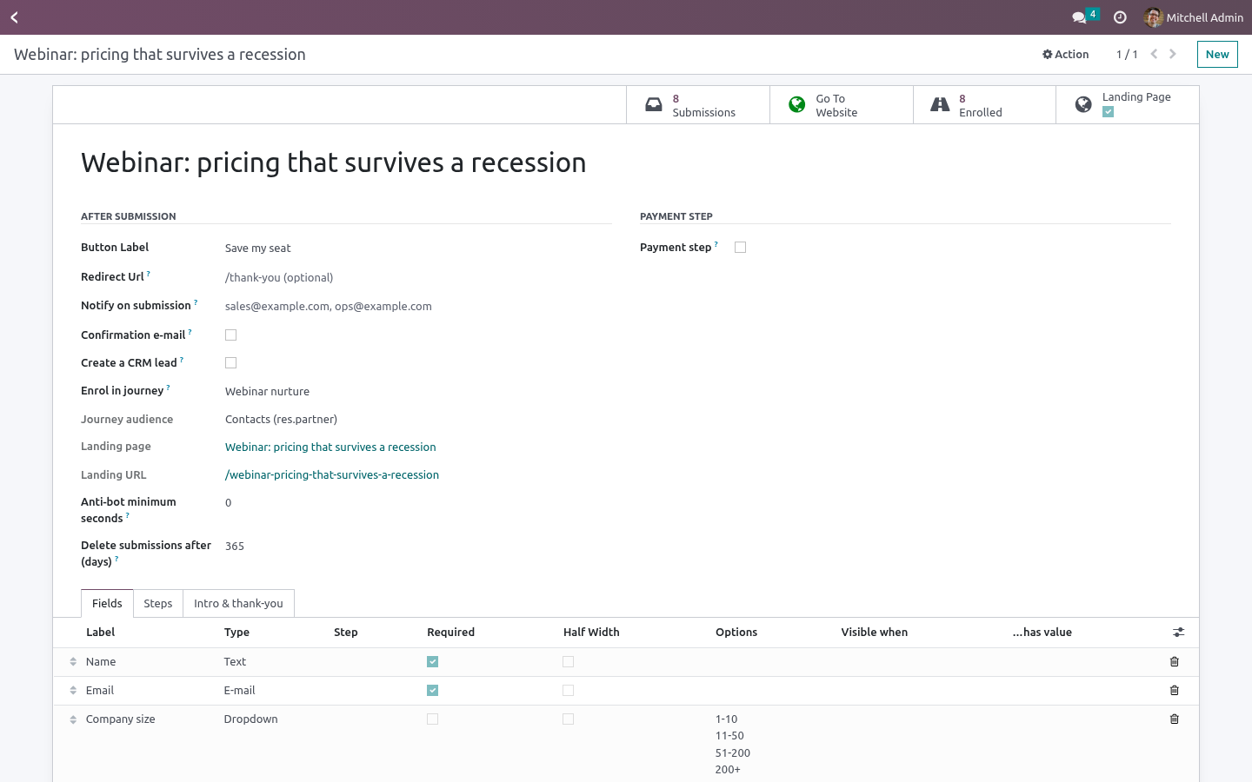The image size is (1252, 782).
Task: Delete the Name field row
Action: click(x=1175, y=662)
